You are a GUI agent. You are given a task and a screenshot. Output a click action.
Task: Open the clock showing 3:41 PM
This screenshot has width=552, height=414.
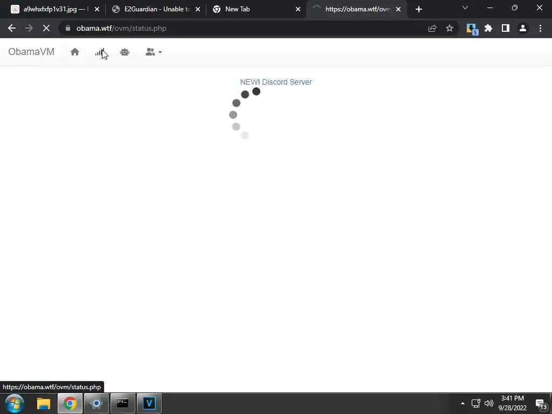point(513,403)
